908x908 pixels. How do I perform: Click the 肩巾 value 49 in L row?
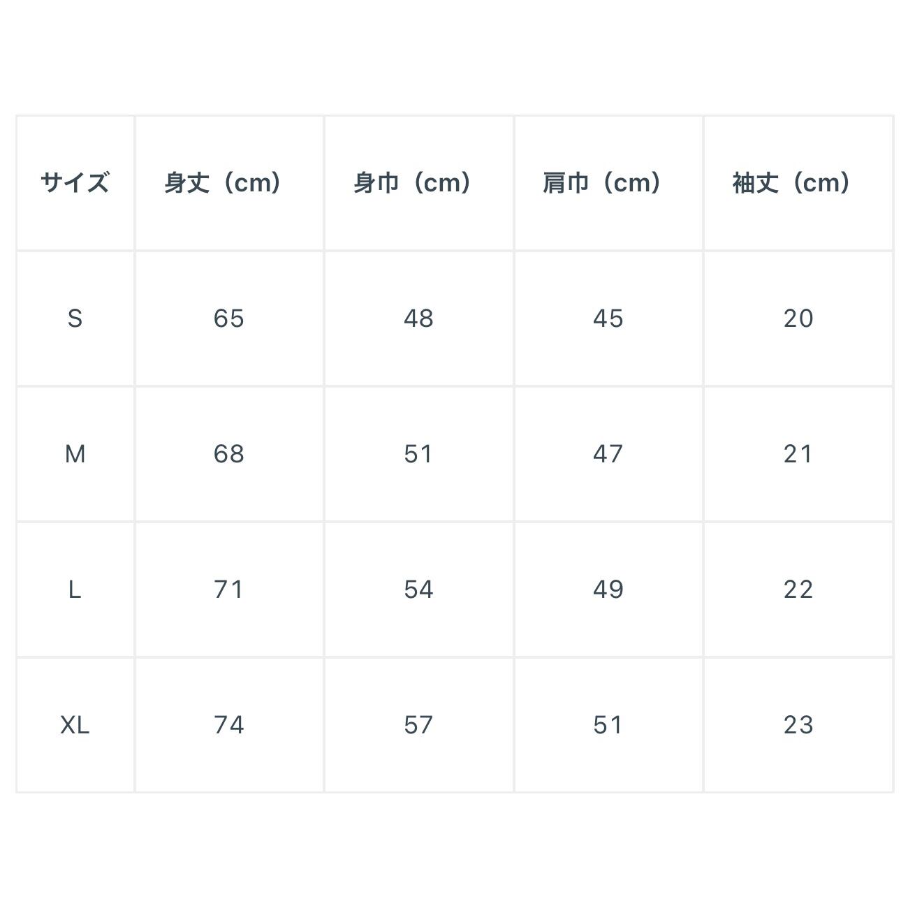coord(608,590)
